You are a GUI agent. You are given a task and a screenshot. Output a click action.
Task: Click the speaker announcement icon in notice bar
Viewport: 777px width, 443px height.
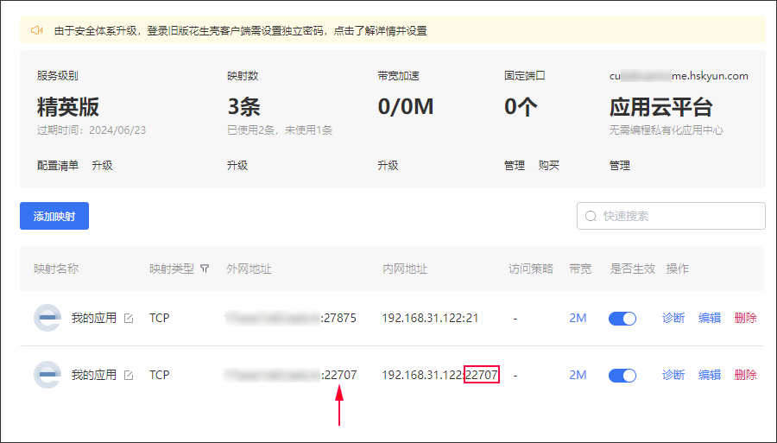(36, 31)
